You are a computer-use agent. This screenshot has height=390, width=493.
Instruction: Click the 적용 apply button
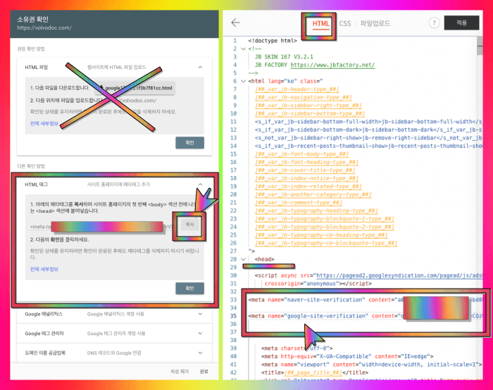click(x=461, y=23)
